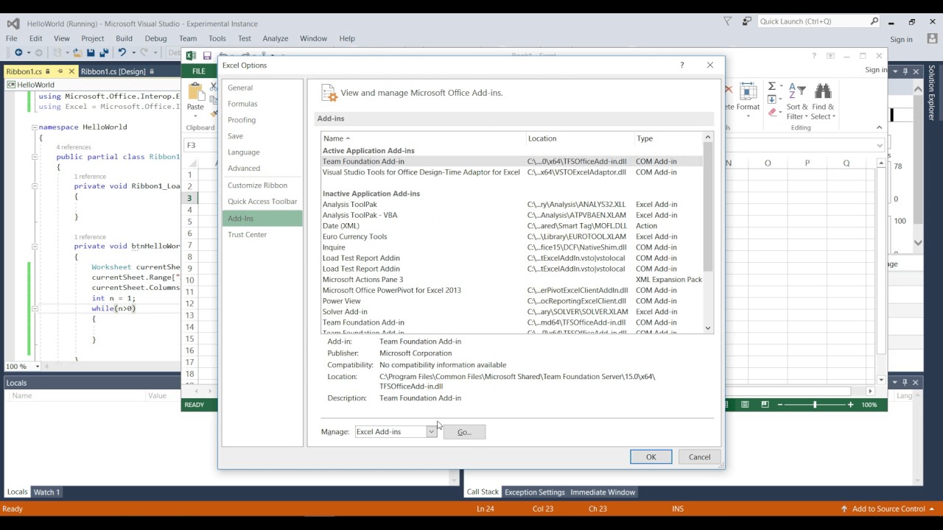Viewport: 943px width, 530px height.
Task: Collapse the Excel ribbon with the caret
Action: tap(879, 127)
